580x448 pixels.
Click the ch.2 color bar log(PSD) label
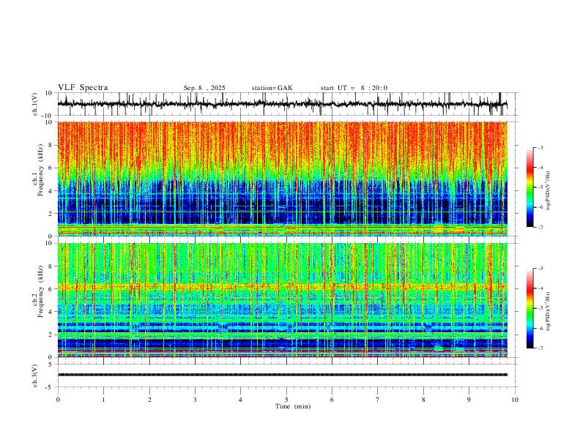[x=549, y=312]
